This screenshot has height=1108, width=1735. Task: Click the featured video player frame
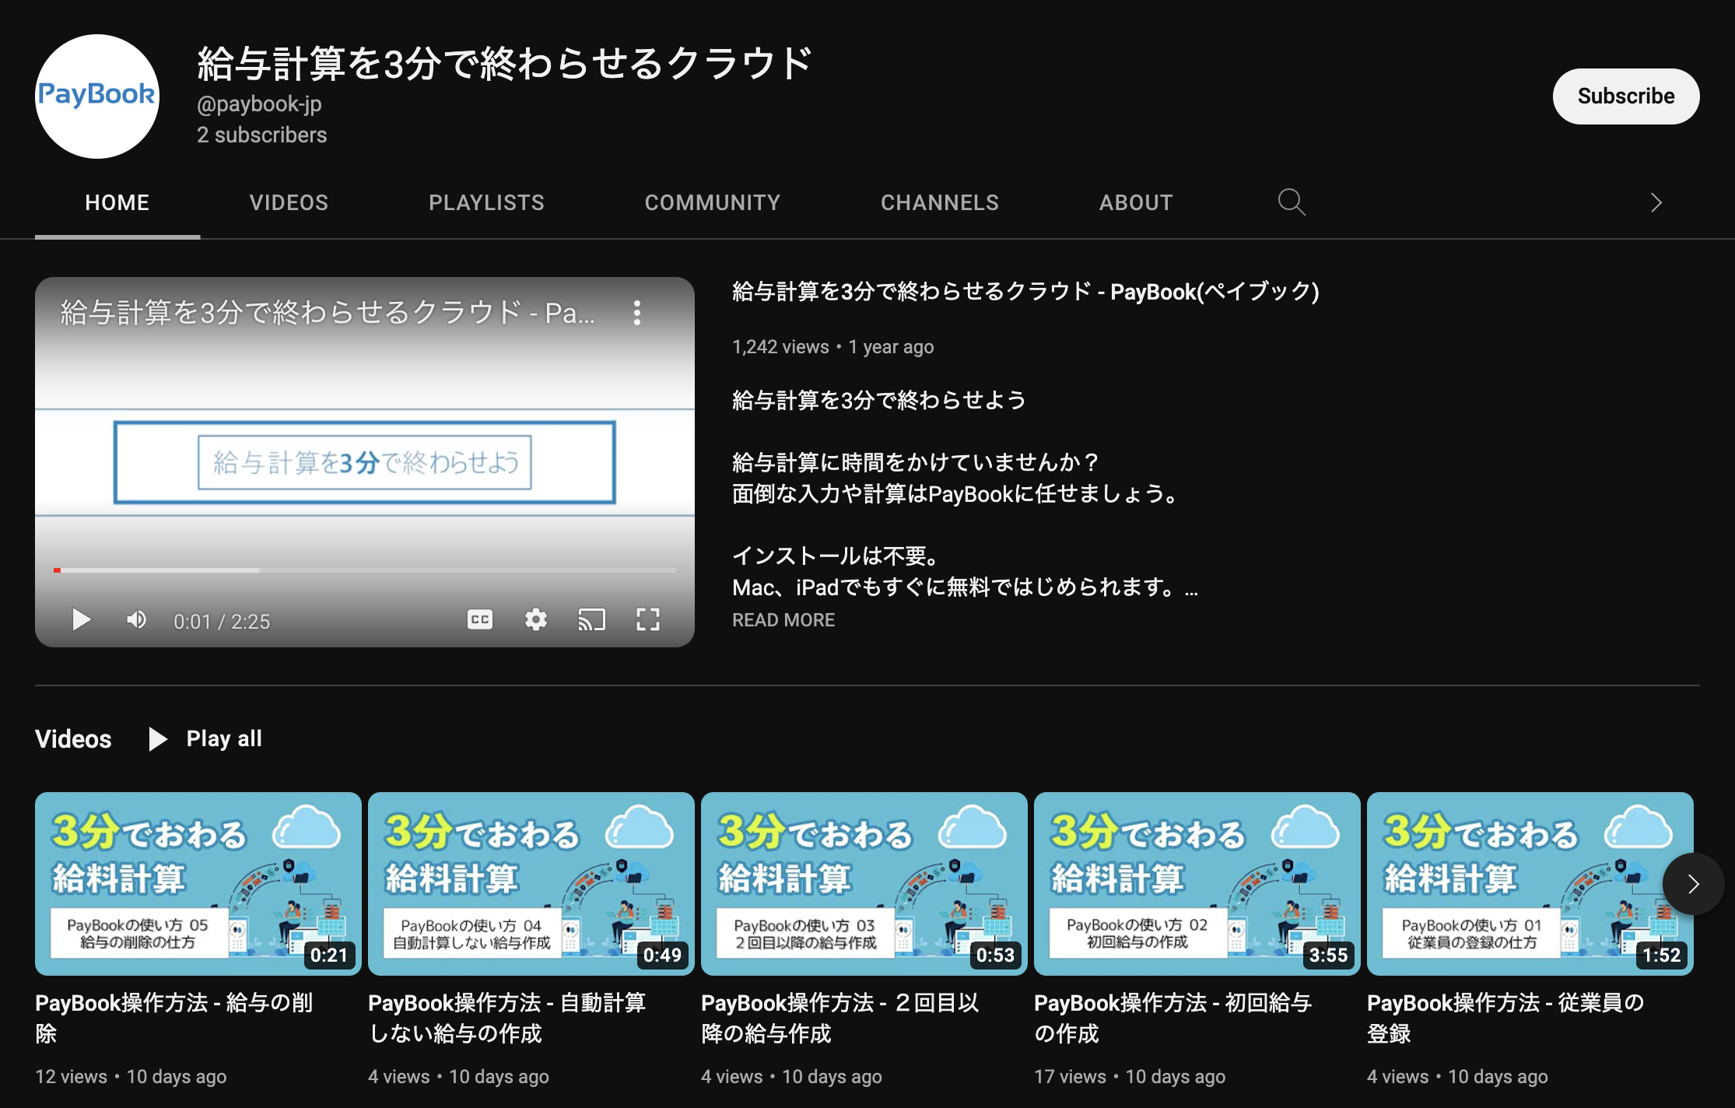365,462
